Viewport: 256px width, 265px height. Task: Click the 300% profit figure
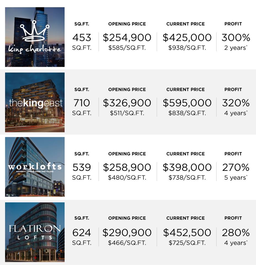(236, 38)
